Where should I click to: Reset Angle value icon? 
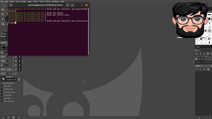[x=16, y=61]
